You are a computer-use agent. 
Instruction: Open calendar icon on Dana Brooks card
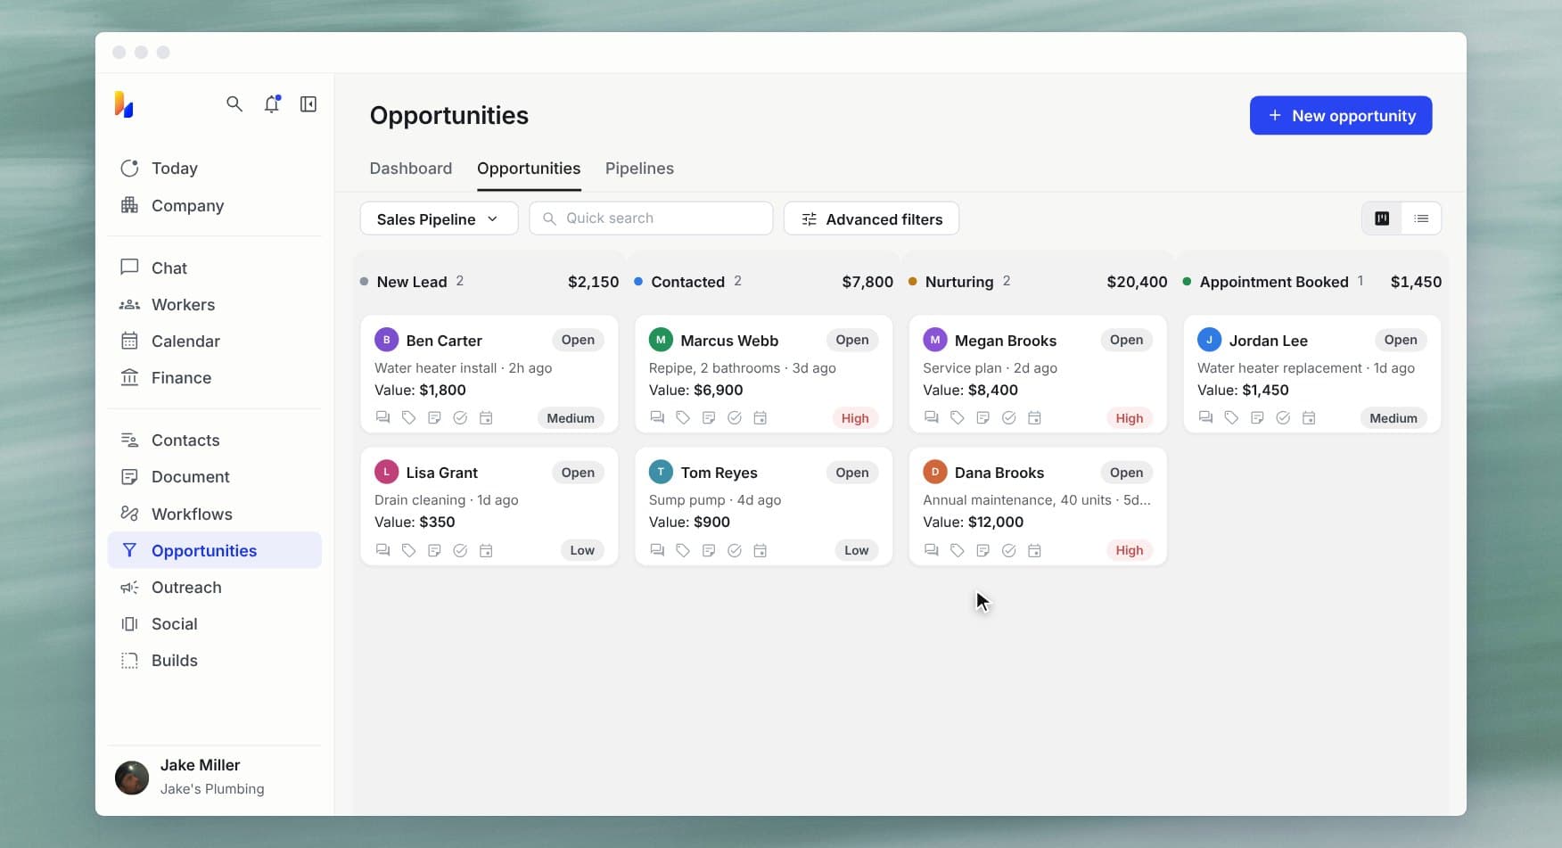[x=1034, y=550]
